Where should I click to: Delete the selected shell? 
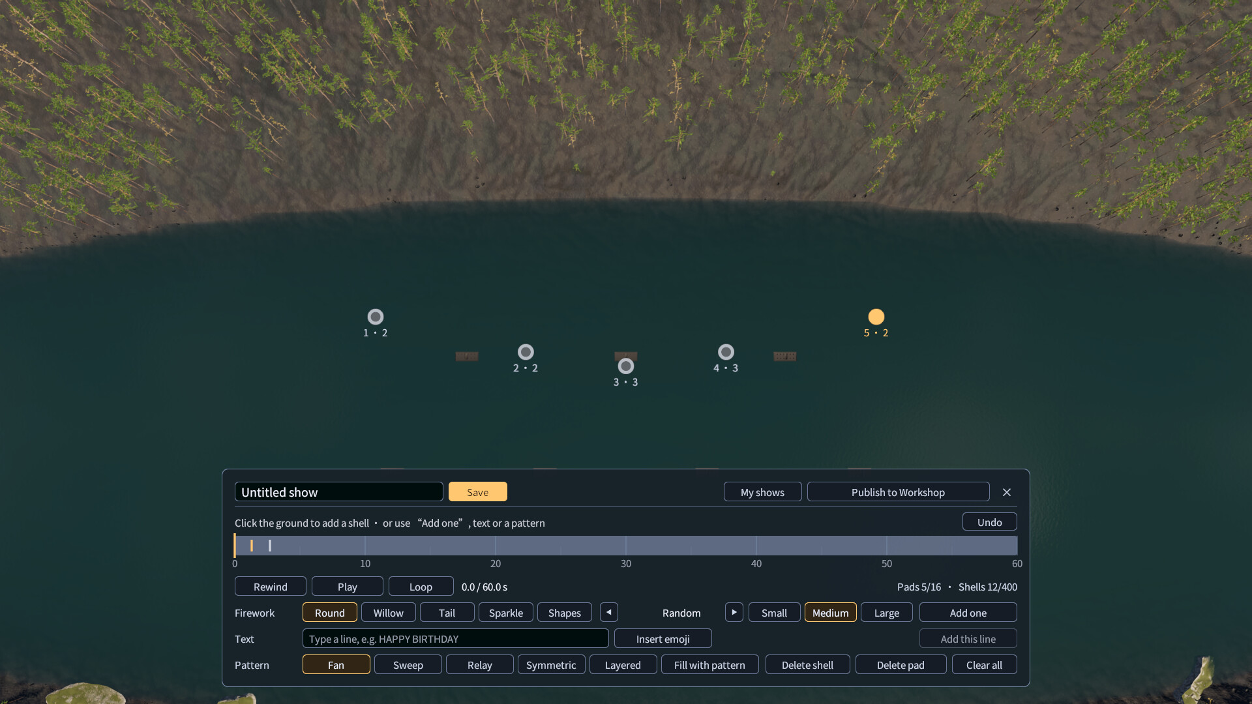[808, 664]
